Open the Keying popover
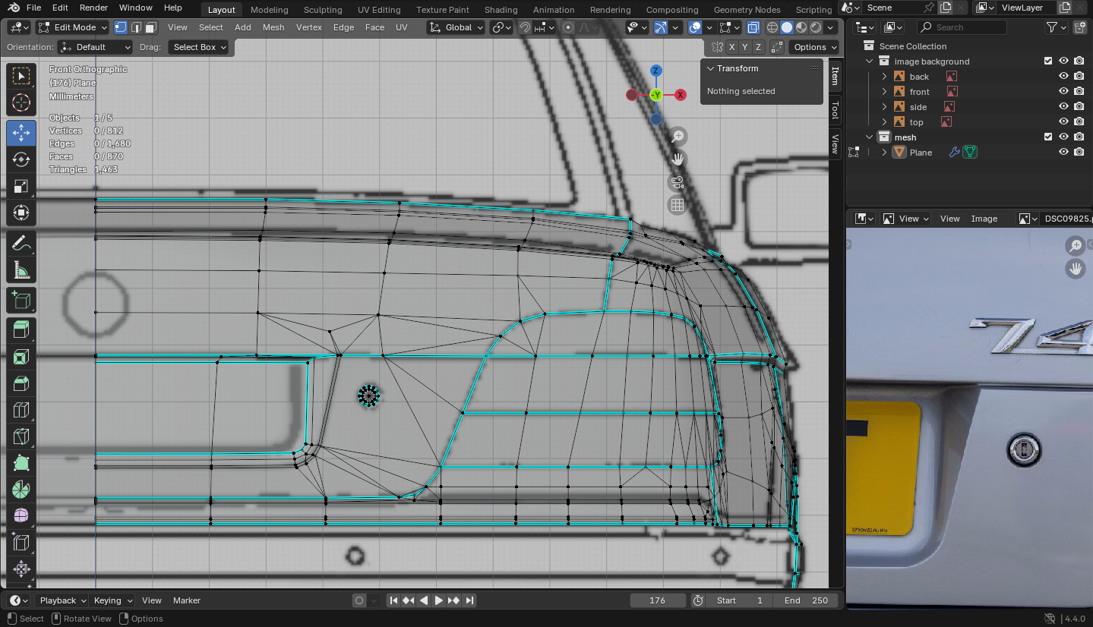Image resolution: width=1093 pixels, height=627 pixels. (x=112, y=600)
